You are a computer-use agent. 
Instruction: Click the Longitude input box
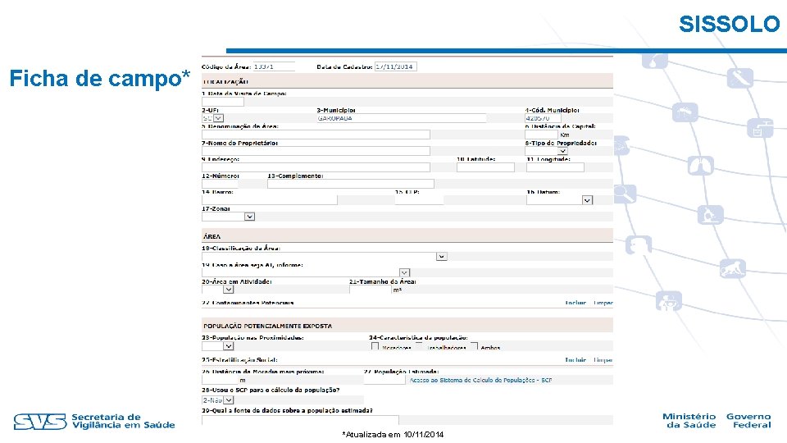555,167
